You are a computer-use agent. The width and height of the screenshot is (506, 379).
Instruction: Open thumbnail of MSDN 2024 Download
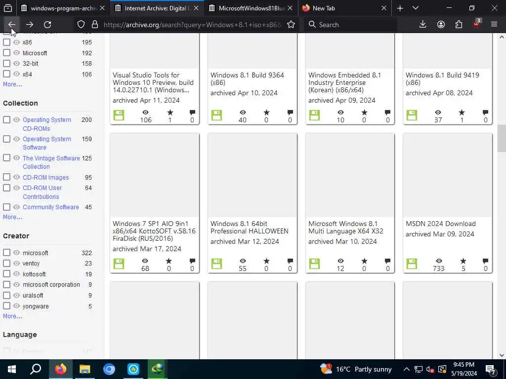coord(448,175)
